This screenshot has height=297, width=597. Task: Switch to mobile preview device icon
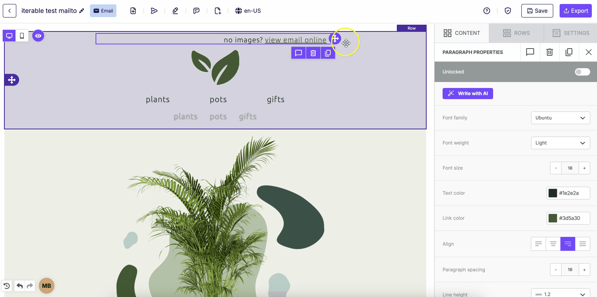22,36
